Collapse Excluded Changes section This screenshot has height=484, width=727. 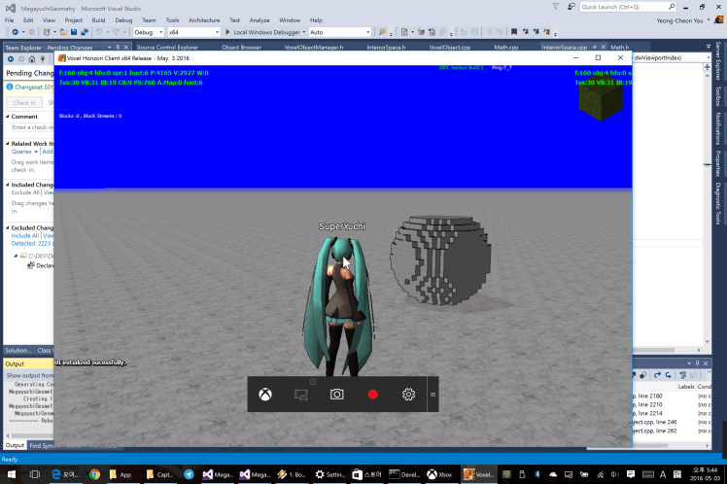point(8,227)
